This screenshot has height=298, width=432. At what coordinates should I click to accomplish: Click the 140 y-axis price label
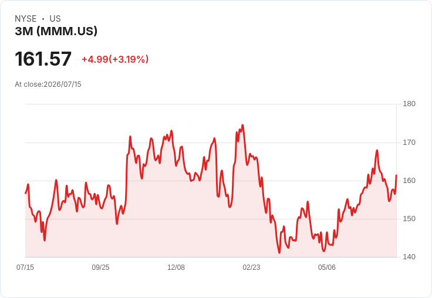[x=409, y=257]
